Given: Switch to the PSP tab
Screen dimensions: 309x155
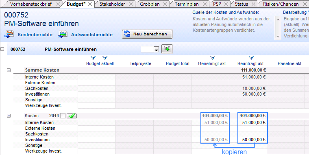Looking at the screenshot, I should (217, 4).
